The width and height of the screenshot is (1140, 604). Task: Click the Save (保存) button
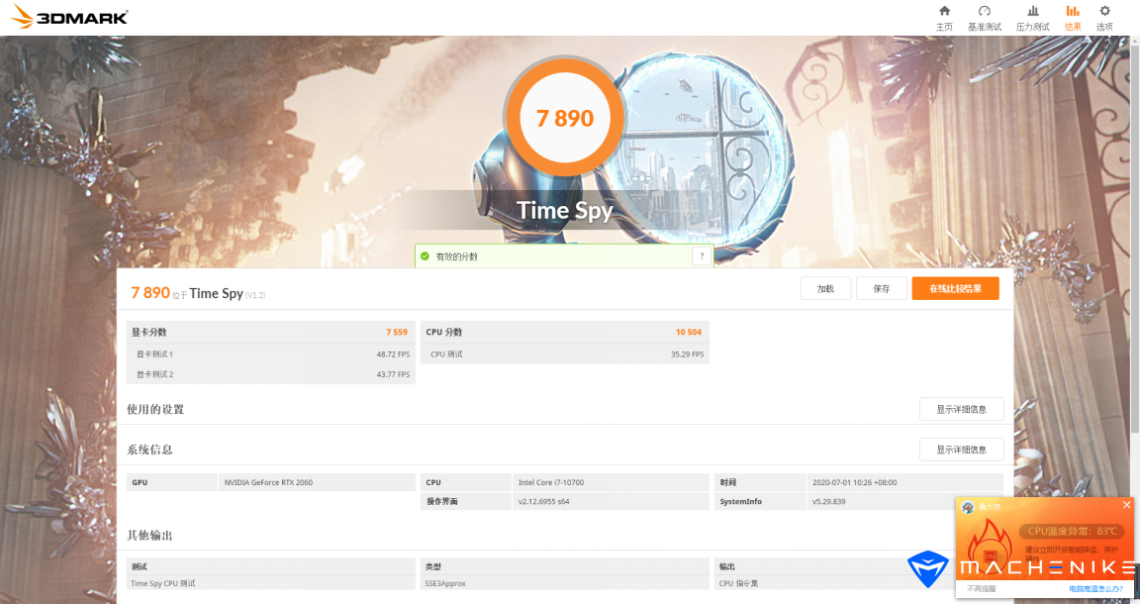[881, 289]
